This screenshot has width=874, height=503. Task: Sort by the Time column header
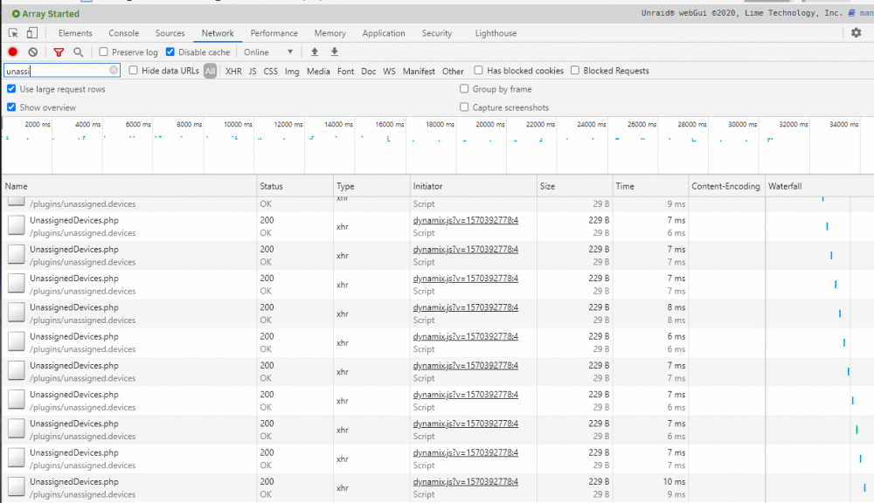pyautogui.click(x=650, y=186)
